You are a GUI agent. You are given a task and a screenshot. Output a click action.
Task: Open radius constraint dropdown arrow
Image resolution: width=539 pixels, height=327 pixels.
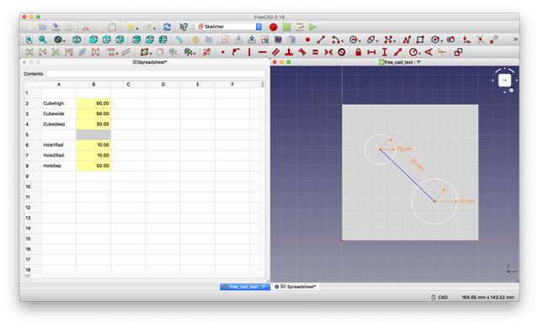pyautogui.click(x=419, y=54)
